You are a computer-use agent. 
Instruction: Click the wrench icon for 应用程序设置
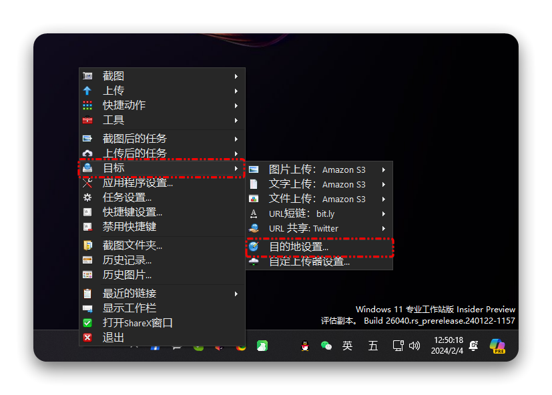(87, 183)
